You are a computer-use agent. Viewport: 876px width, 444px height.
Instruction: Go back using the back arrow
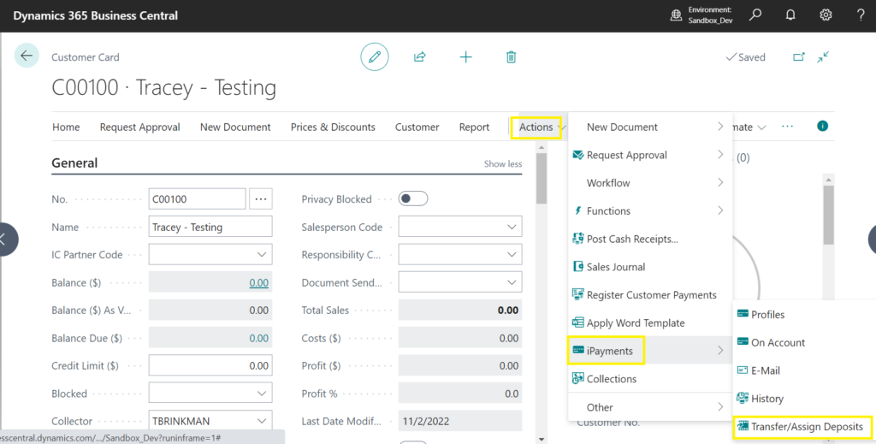(27, 56)
